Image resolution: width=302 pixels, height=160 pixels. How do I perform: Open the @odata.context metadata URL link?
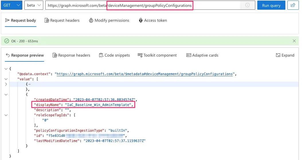click(144, 74)
